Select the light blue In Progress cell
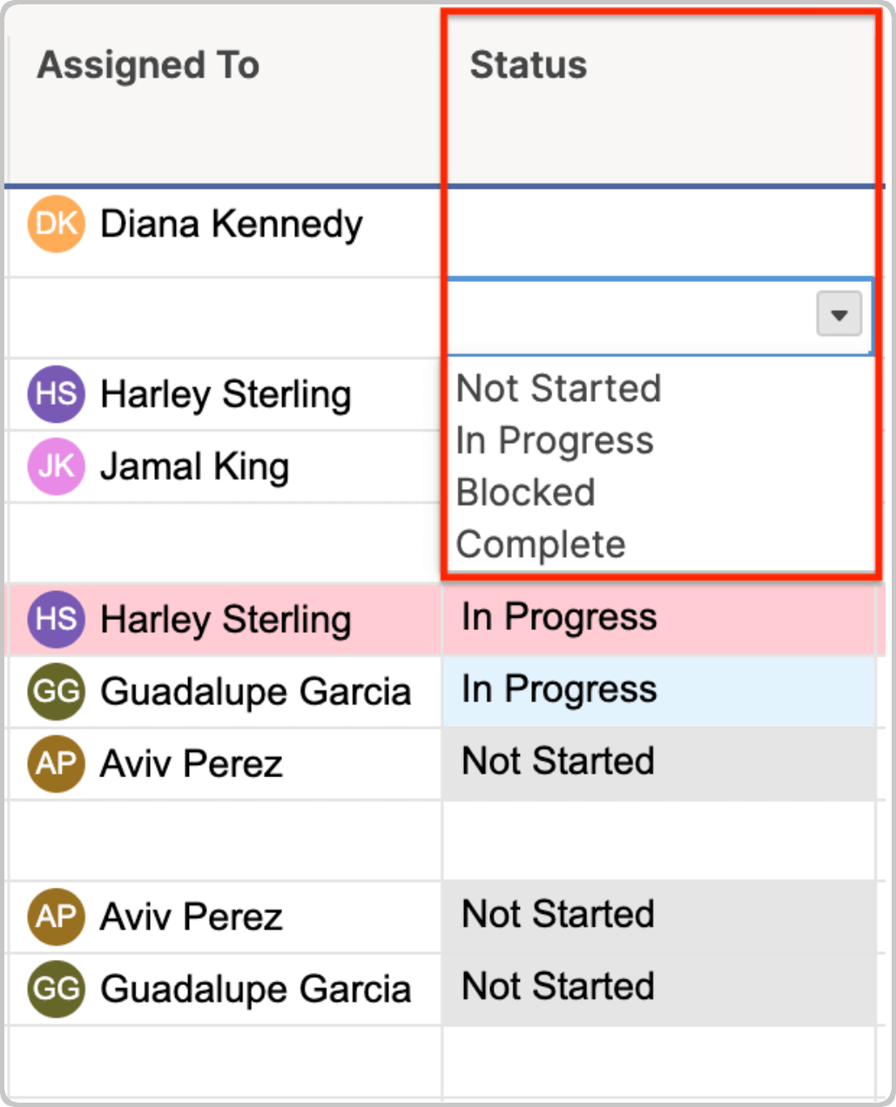Screen dimensions: 896x1107 click(x=659, y=690)
